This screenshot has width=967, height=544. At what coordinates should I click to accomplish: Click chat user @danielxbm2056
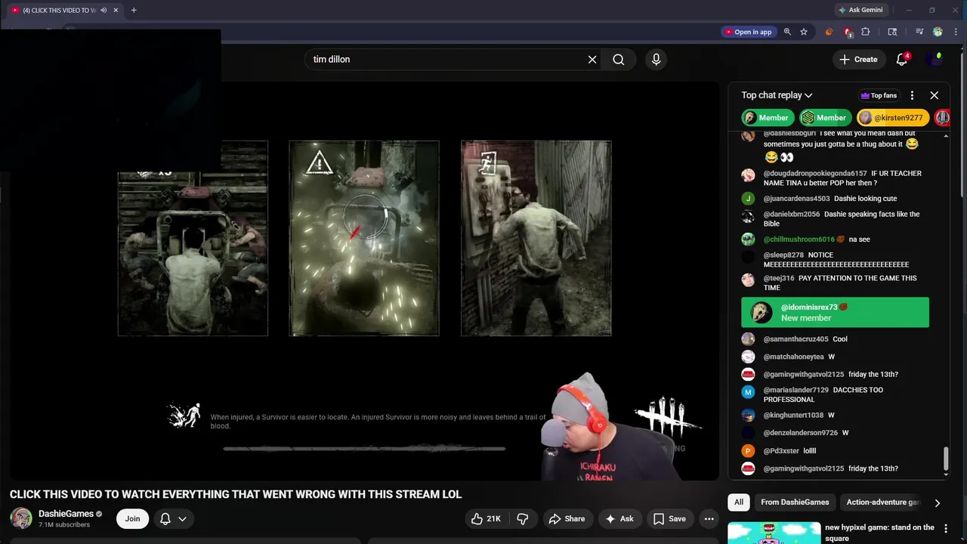792,214
